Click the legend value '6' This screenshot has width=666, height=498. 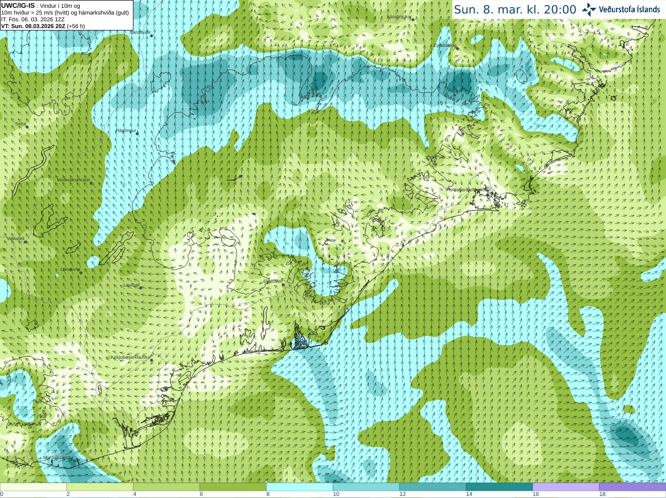pyautogui.click(x=201, y=494)
